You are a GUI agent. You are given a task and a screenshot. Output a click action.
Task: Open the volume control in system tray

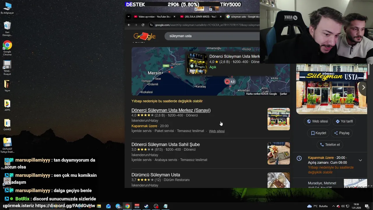pos(343,206)
